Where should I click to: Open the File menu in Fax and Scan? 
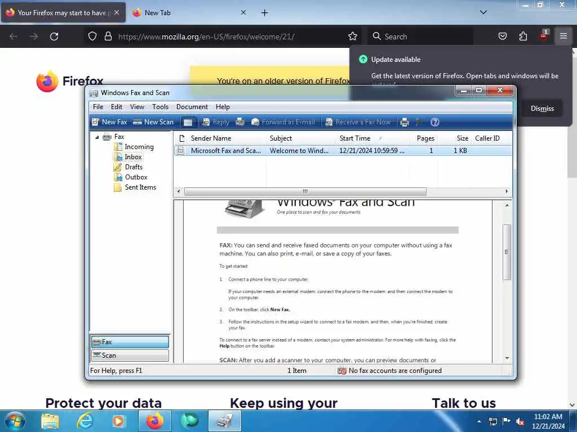click(98, 107)
